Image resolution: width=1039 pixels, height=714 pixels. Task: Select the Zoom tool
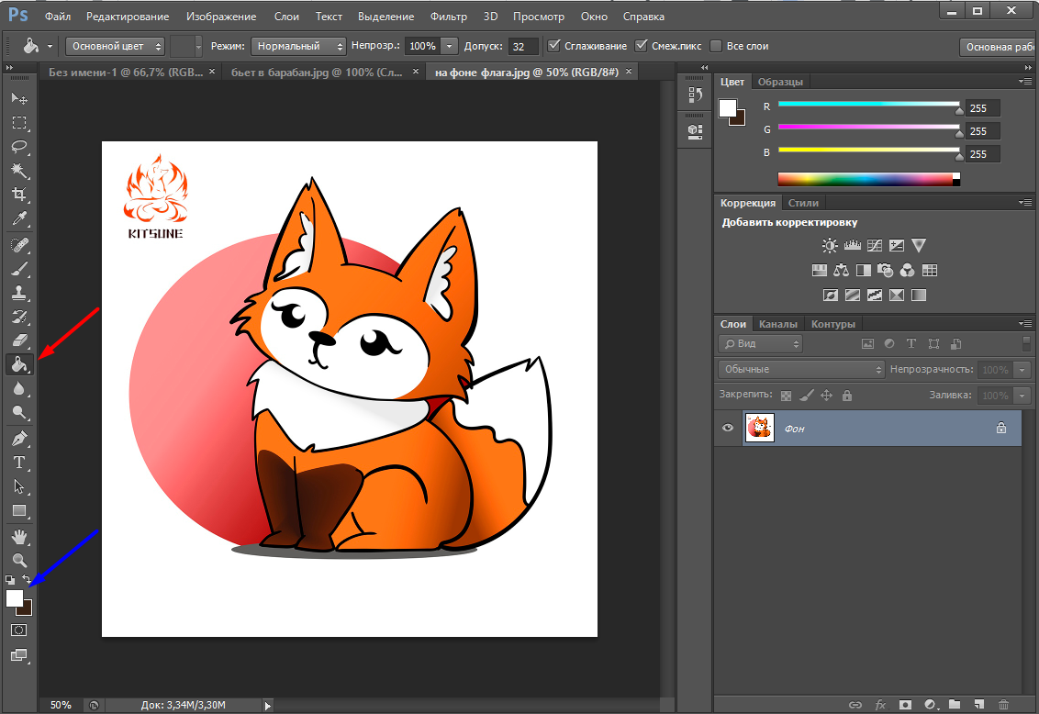tap(19, 561)
